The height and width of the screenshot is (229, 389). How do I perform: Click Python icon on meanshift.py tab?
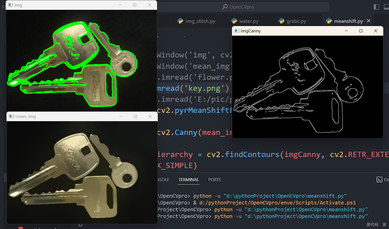point(329,21)
